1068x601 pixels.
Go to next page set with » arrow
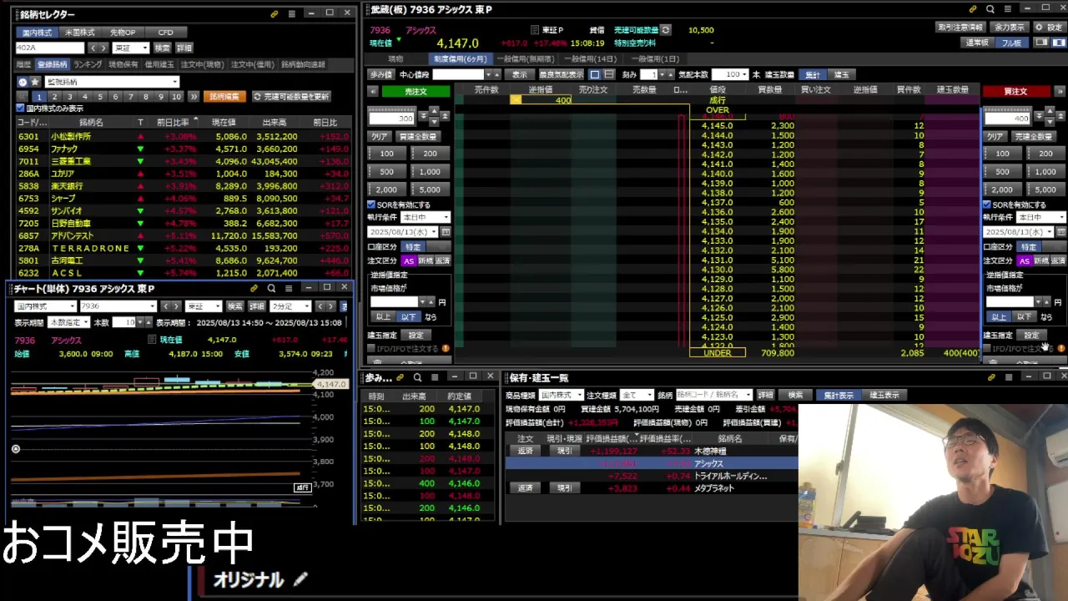[194, 97]
